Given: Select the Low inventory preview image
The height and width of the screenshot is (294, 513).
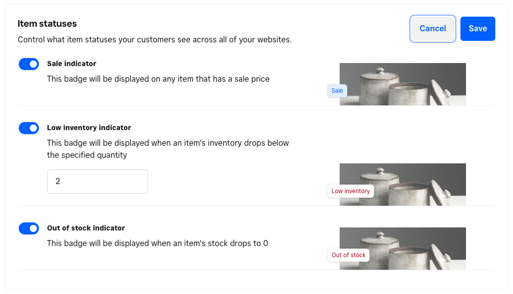Looking at the screenshot, I should coord(419,184).
